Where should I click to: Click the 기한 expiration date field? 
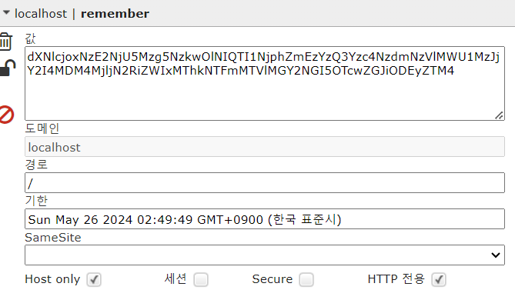coord(265,218)
